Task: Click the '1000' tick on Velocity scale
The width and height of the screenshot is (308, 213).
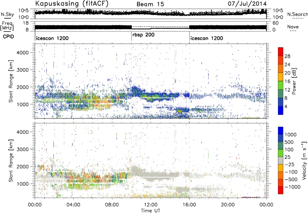Action: [x=291, y=135]
